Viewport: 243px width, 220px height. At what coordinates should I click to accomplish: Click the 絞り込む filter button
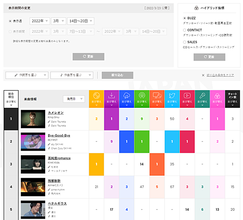click(x=117, y=75)
